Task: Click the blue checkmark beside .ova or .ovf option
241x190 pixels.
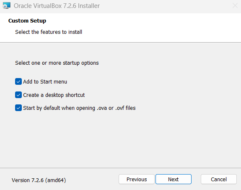Action: click(x=18, y=108)
